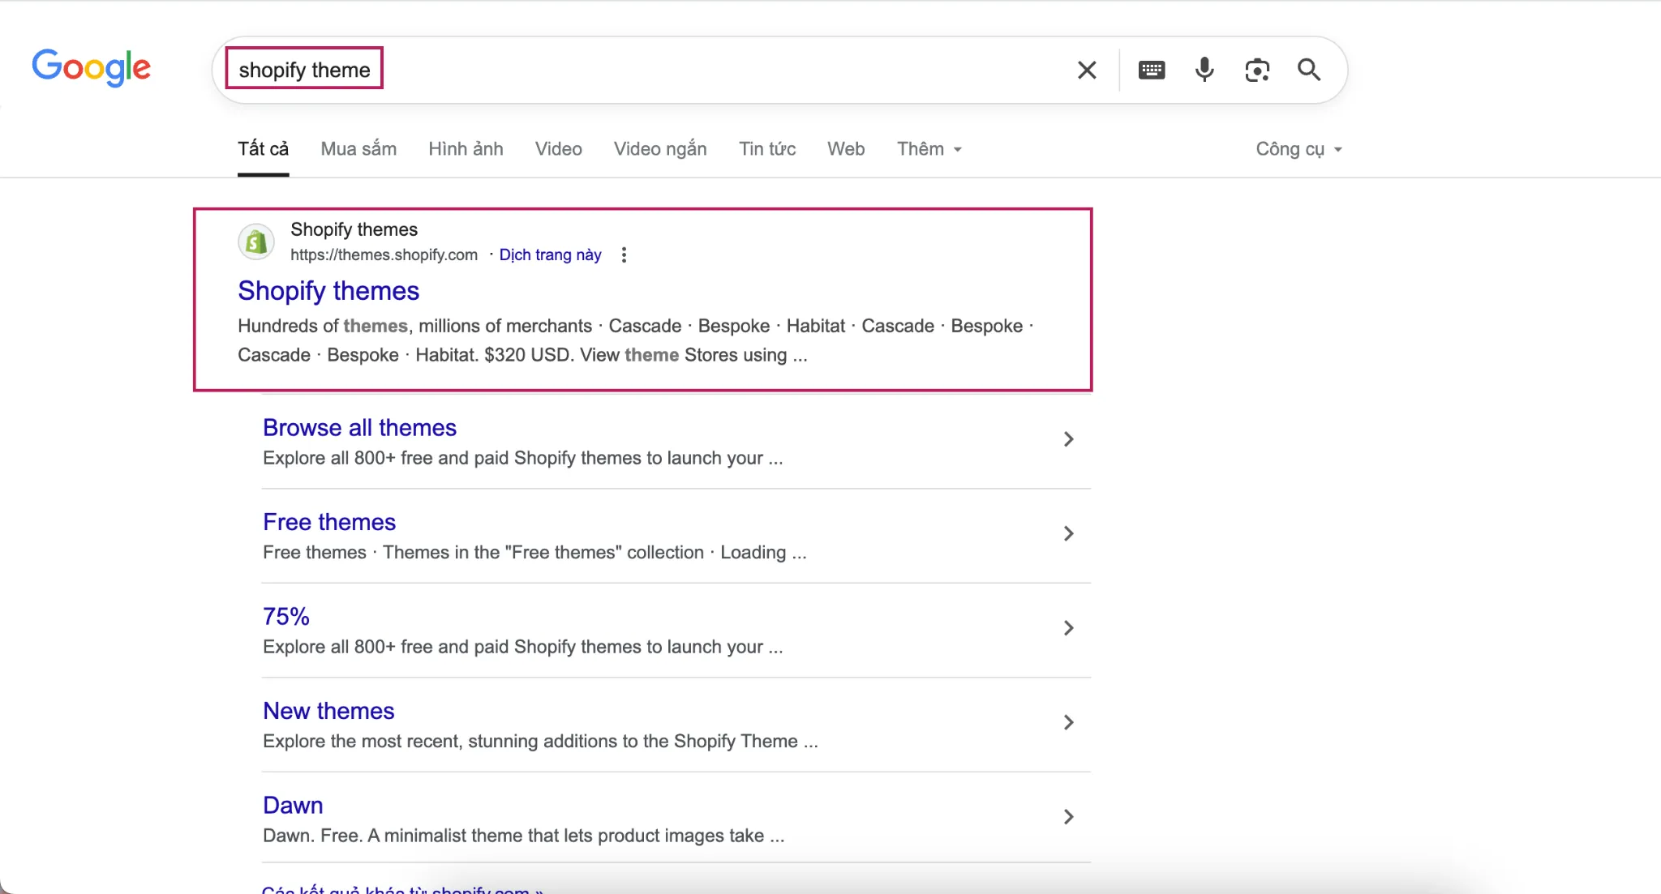Image resolution: width=1661 pixels, height=894 pixels.
Task: Expand the chevron on New themes row
Action: [x=1068, y=723]
